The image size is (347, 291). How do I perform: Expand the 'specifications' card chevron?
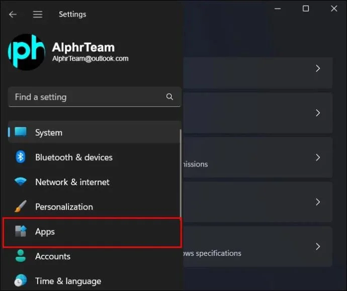coord(317,246)
